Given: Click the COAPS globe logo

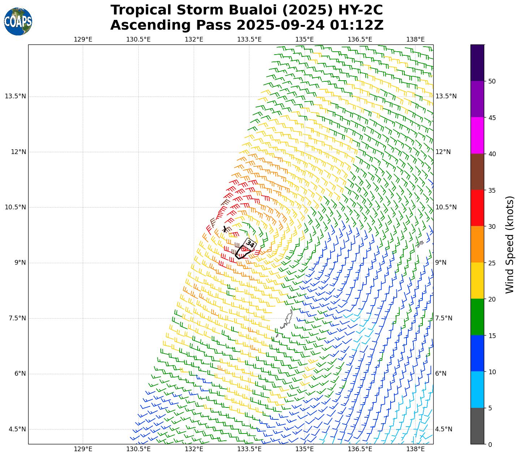Looking at the screenshot, I should (18, 22).
